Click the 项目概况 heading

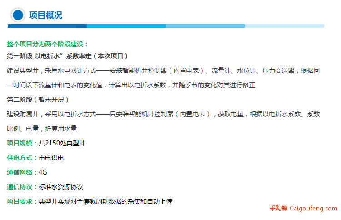pos(45,15)
